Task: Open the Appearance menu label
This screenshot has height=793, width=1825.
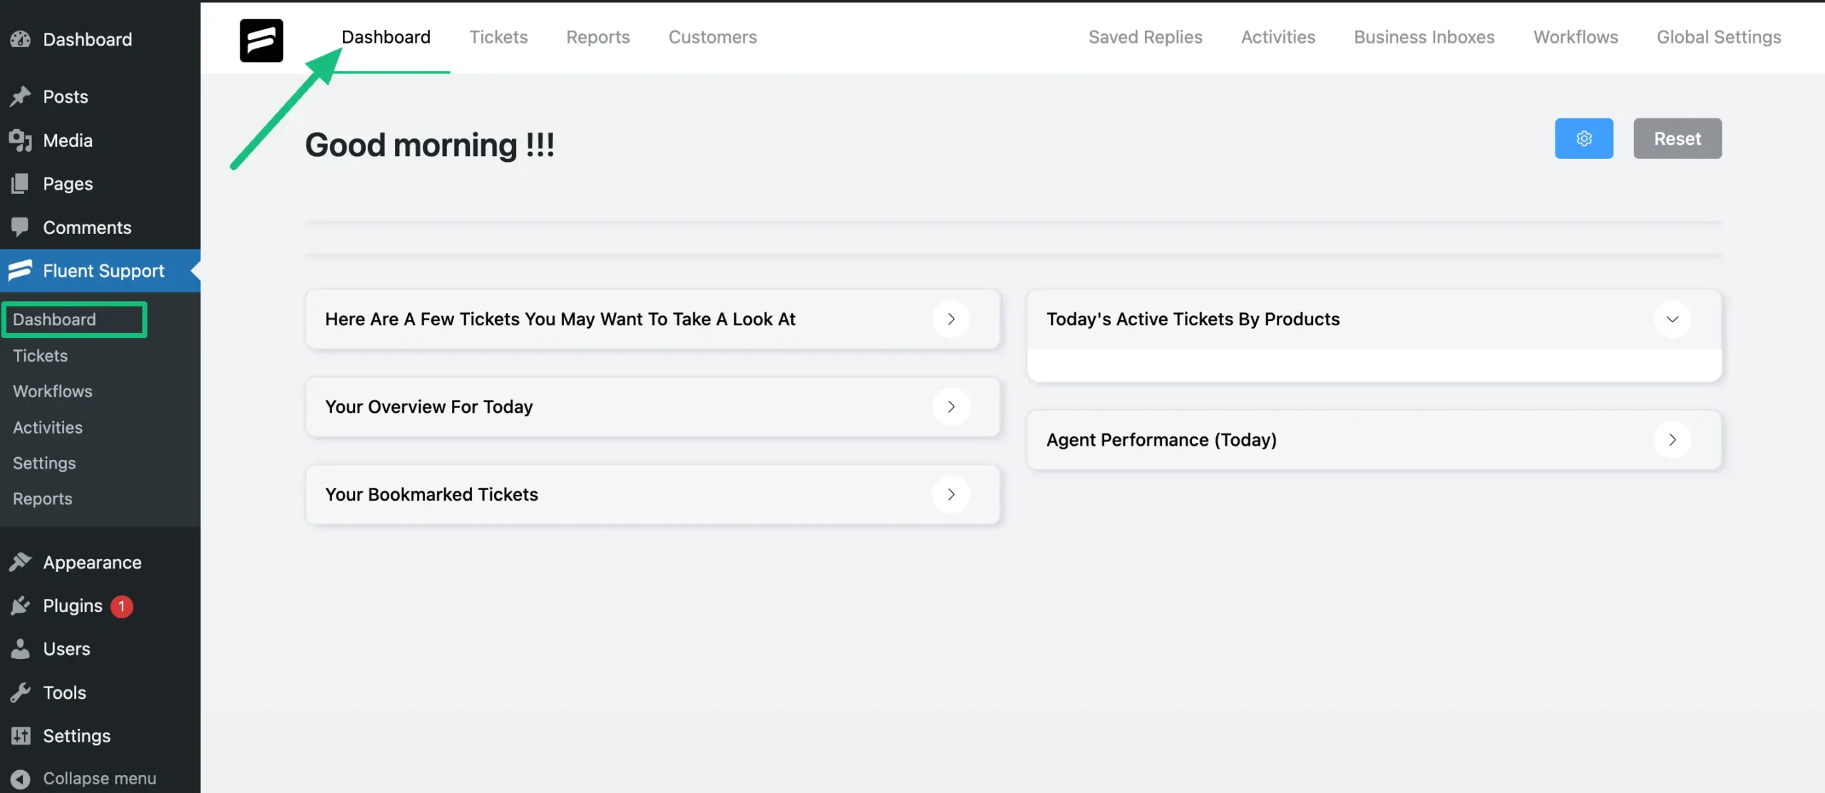Action: [x=92, y=562]
